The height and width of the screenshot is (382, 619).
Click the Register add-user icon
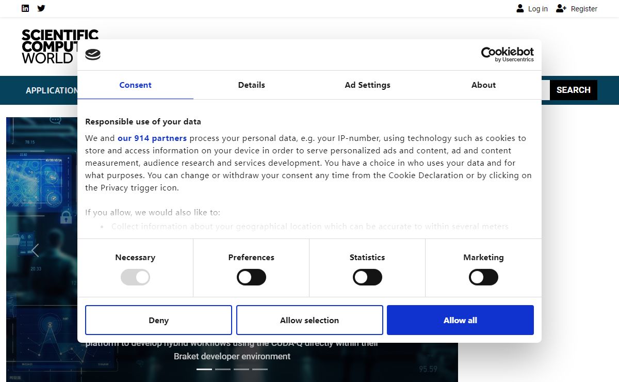[561, 8]
